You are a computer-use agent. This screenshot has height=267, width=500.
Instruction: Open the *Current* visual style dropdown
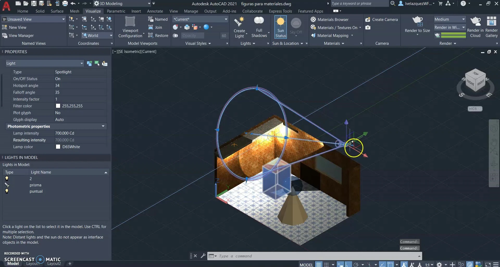tap(200, 19)
